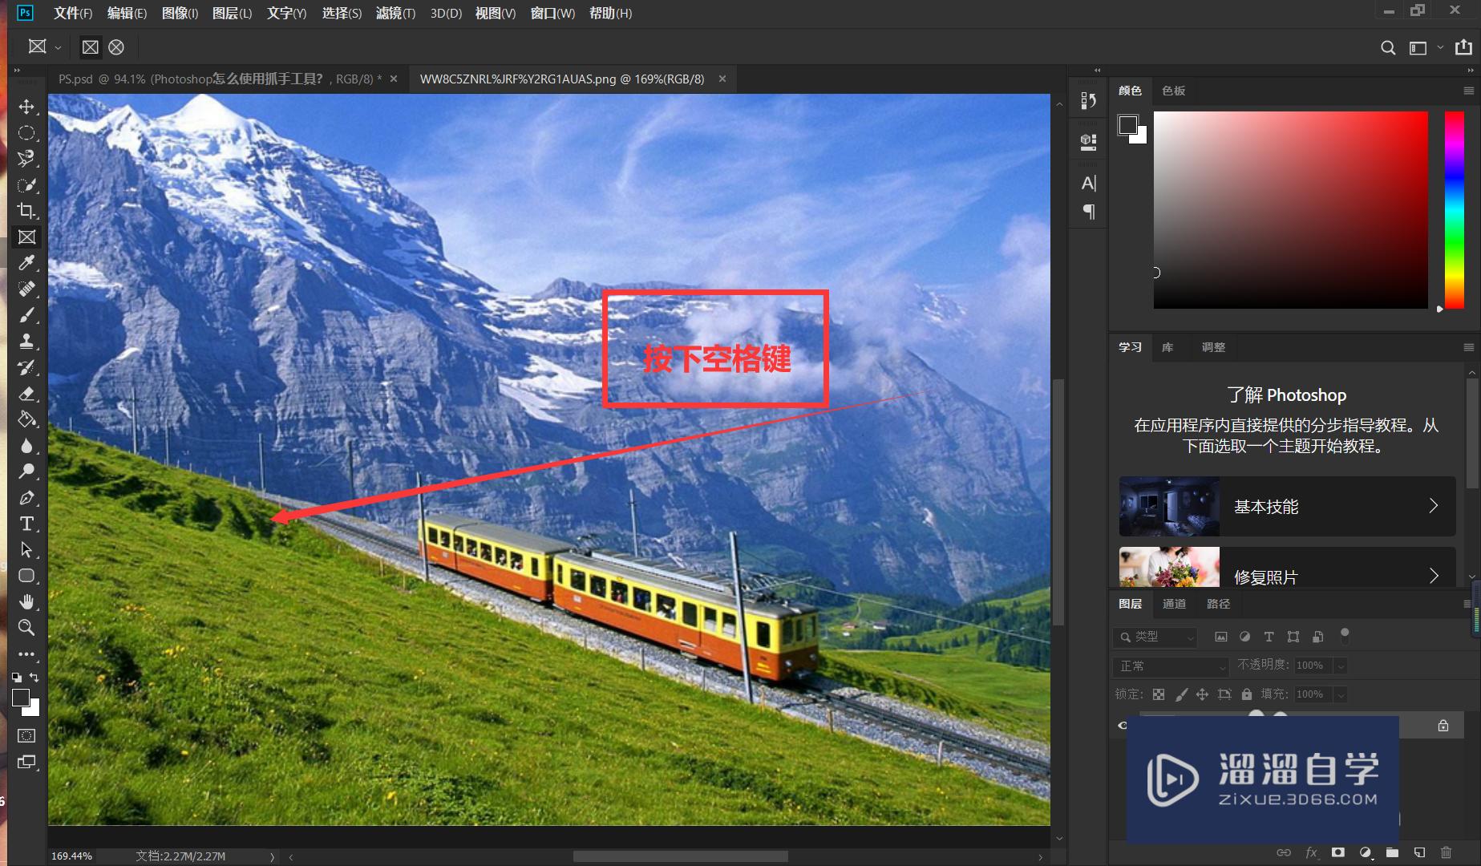Screen dimensions: 1481x866
Task: Toggle filter for type layers
Action: [1269, 637]
